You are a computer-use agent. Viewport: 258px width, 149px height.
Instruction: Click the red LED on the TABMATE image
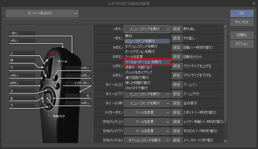pyautogui.click(x=52, y=53)
